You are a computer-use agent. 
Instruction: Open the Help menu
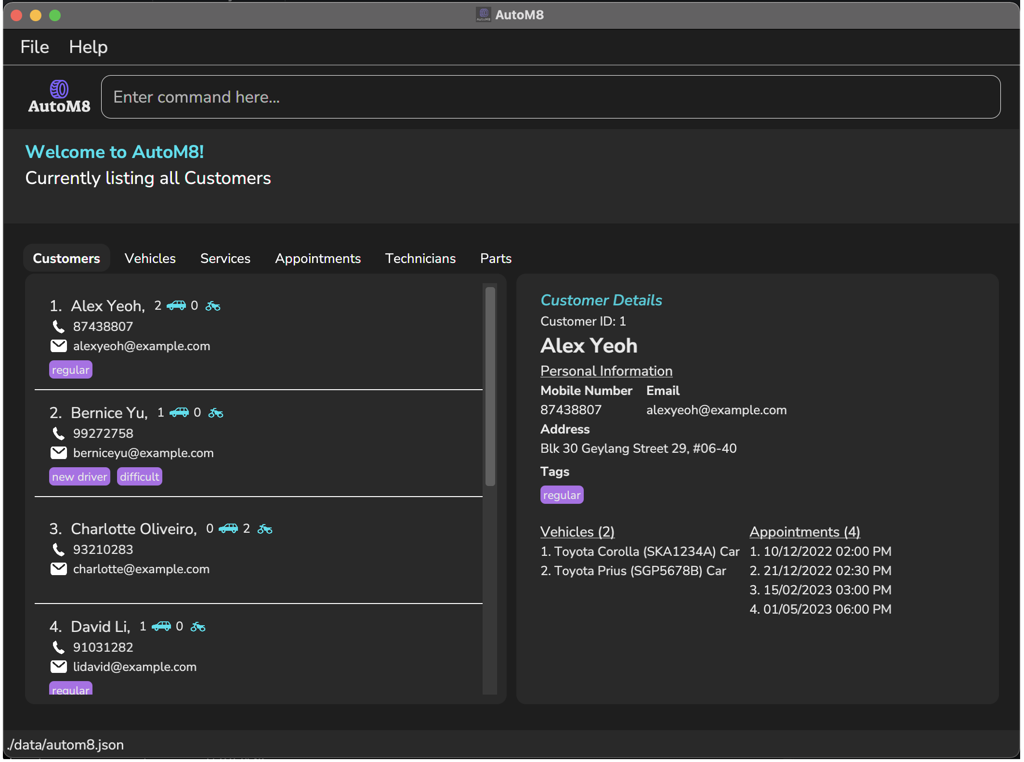[88, 47]
